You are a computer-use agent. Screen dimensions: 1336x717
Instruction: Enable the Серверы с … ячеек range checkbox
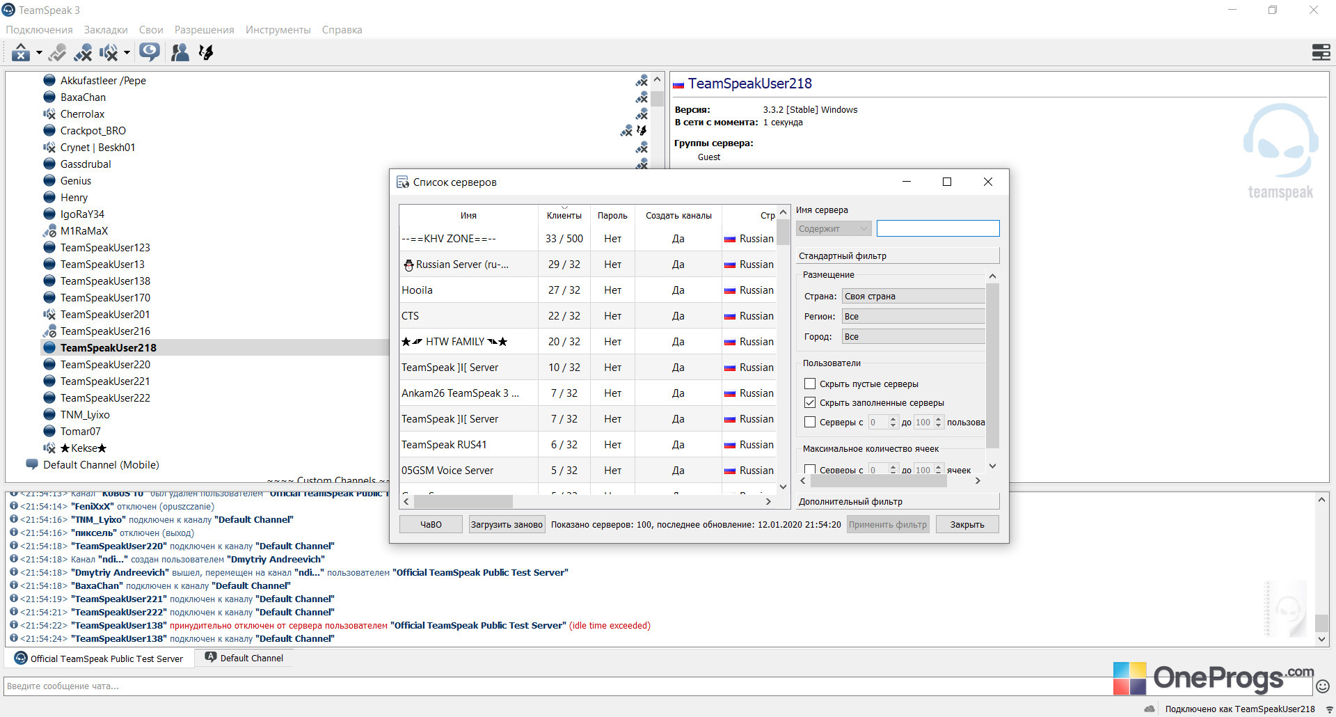[810, 470]
